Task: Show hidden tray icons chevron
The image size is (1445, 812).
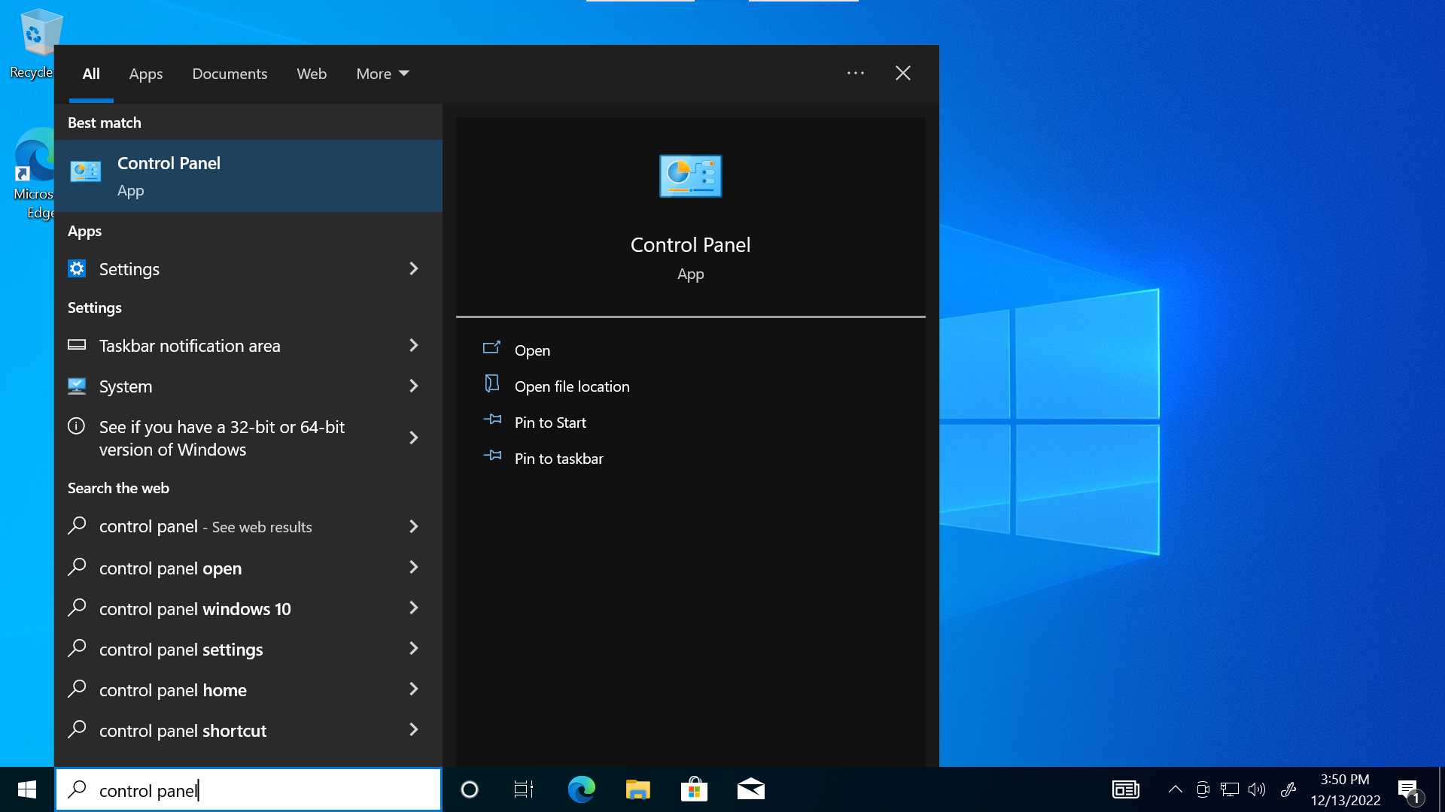Action: click(1175, 789)
